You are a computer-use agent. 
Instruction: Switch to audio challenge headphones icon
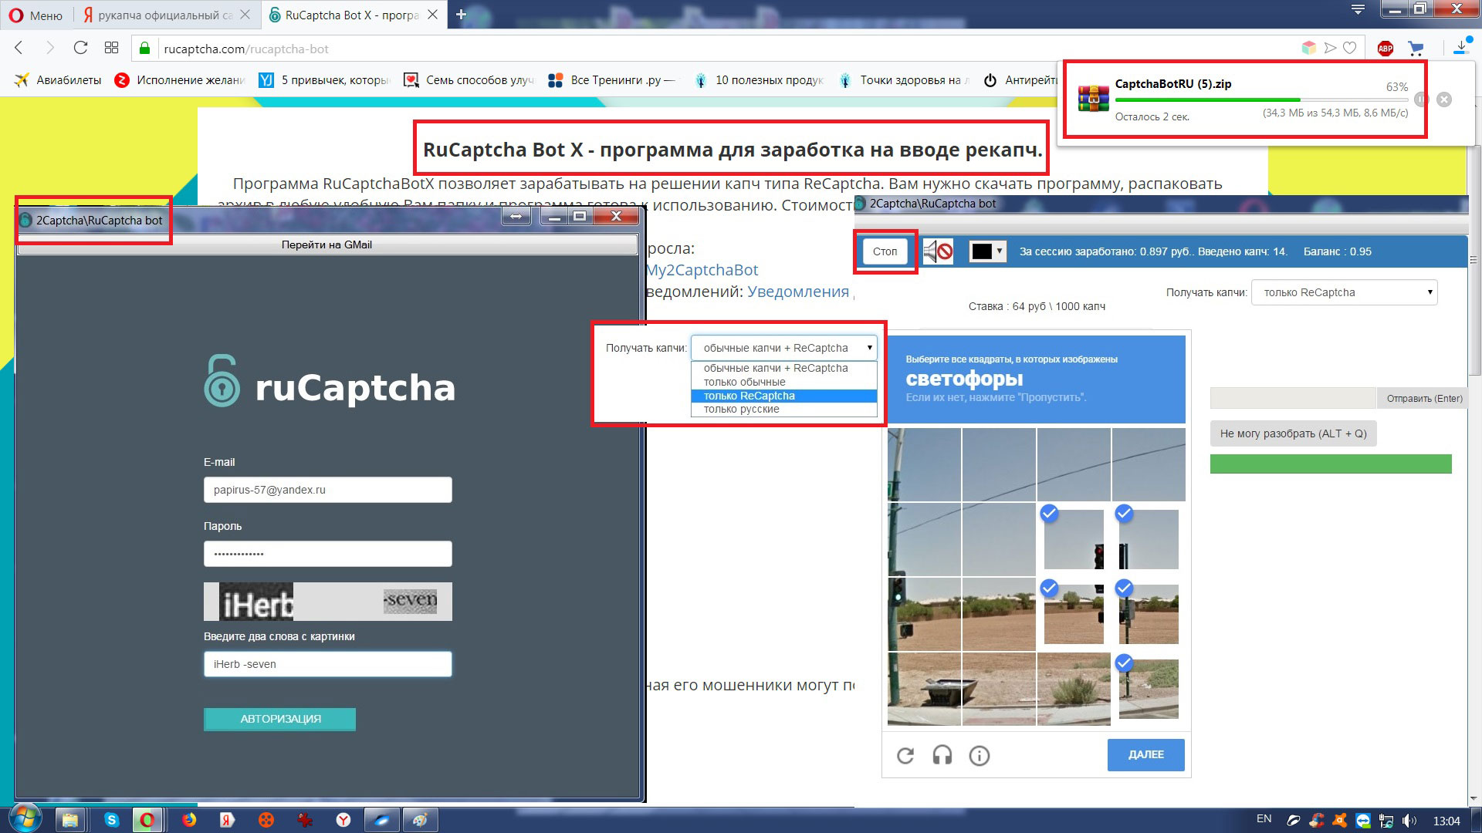pyautogui.click(x=942, y=755)
